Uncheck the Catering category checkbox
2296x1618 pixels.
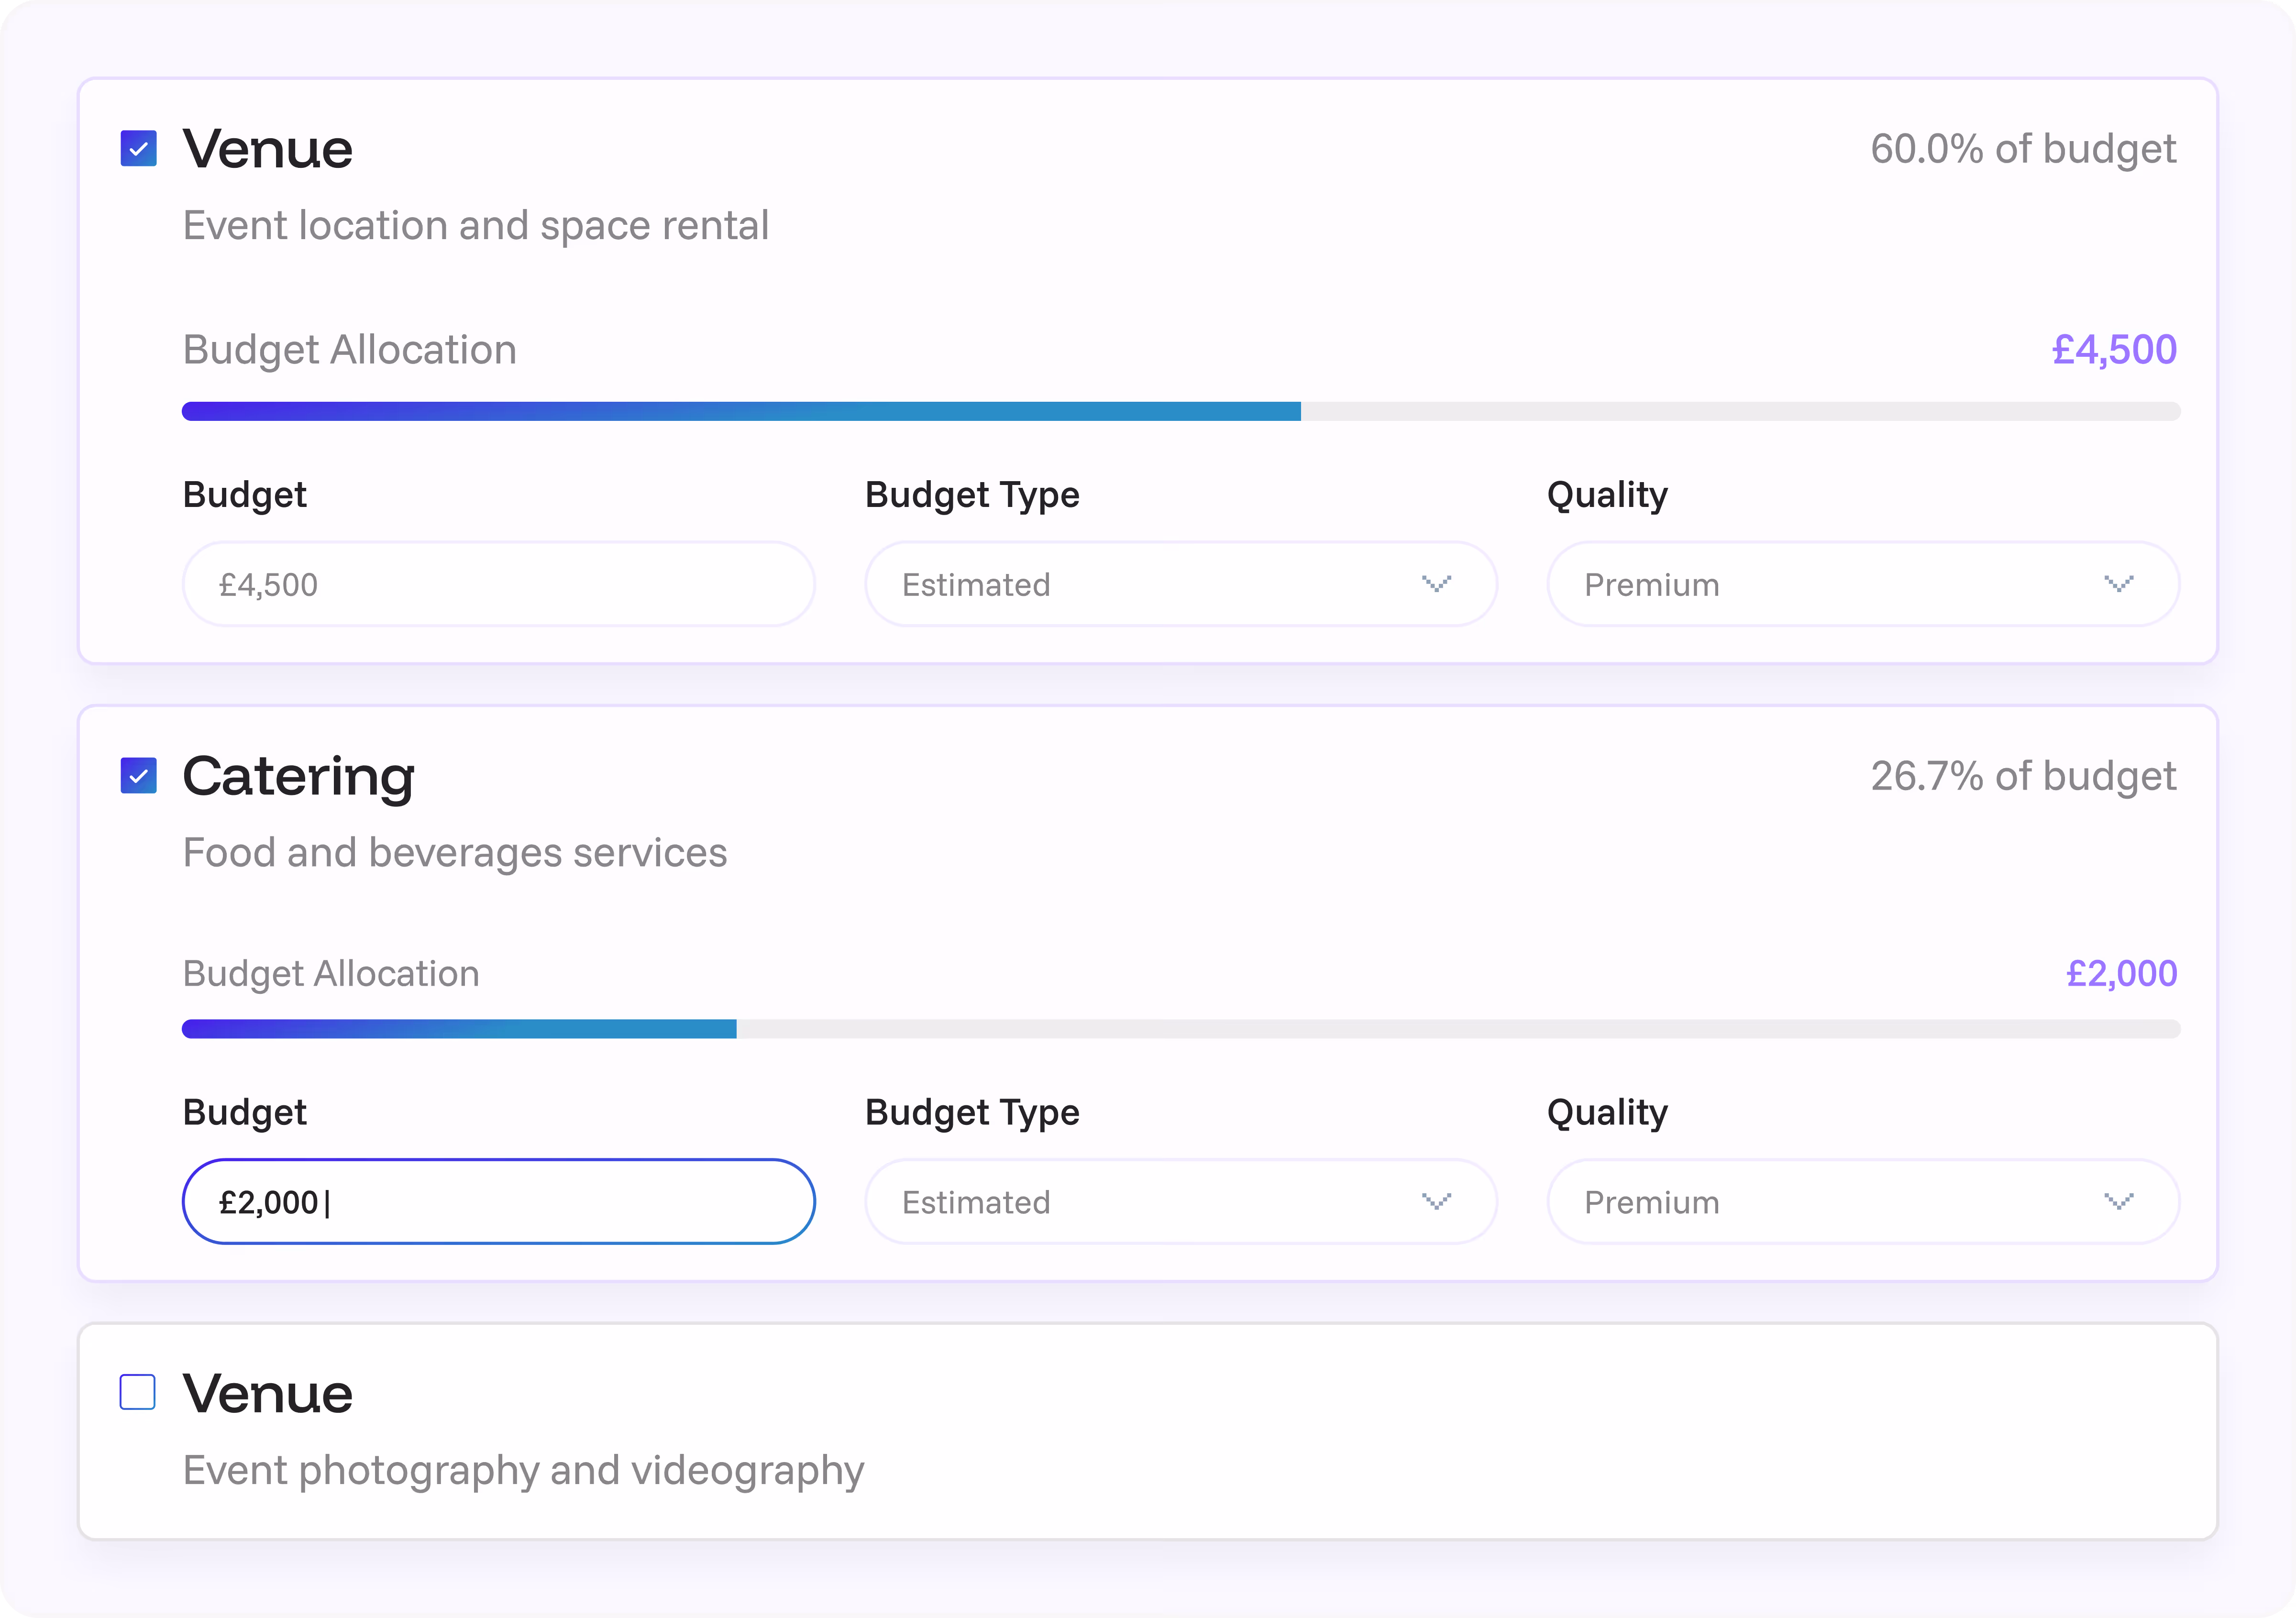point(138,776)
